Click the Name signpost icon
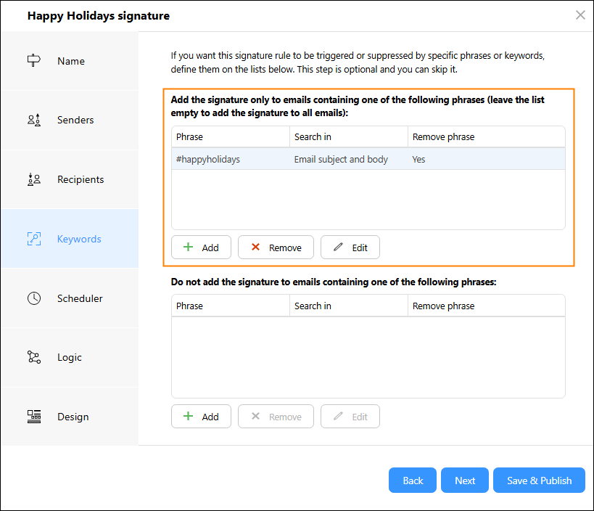594x511 pixels. pyautogui.click(x=33, y=60)
